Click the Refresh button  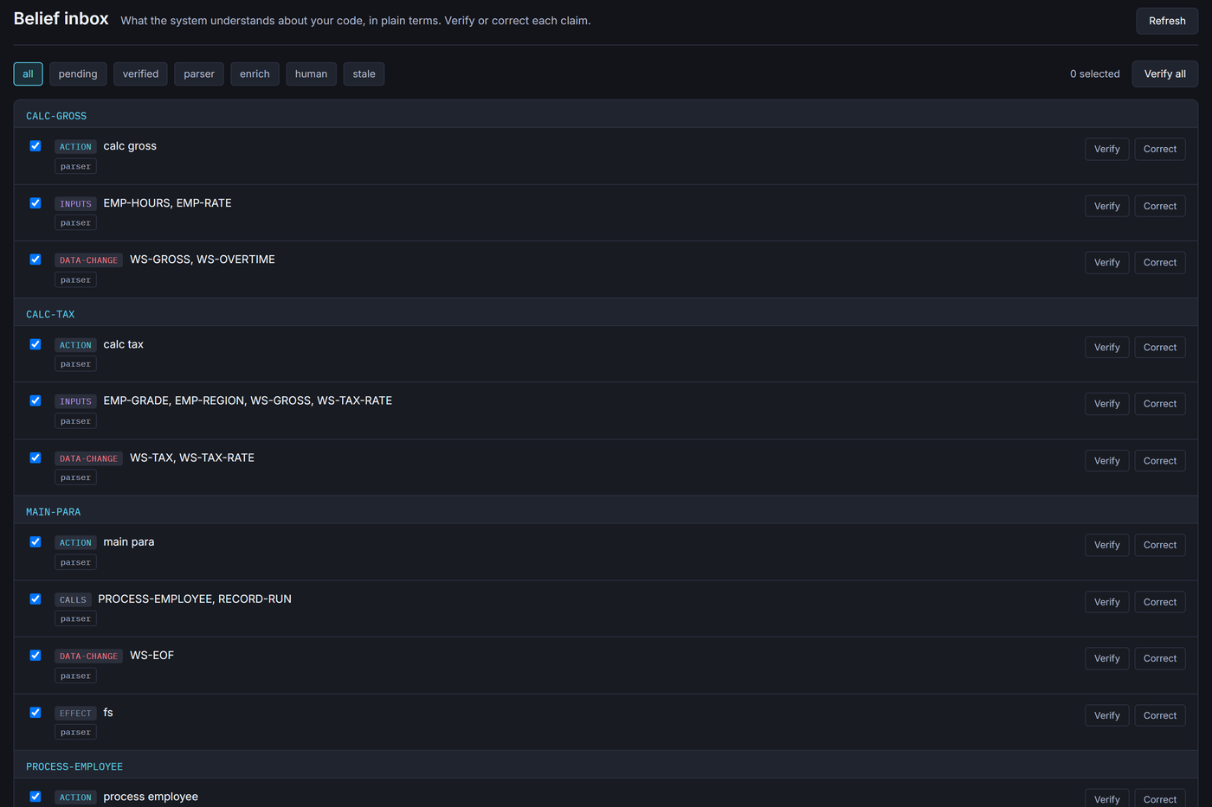click(x=1167, y=21)
